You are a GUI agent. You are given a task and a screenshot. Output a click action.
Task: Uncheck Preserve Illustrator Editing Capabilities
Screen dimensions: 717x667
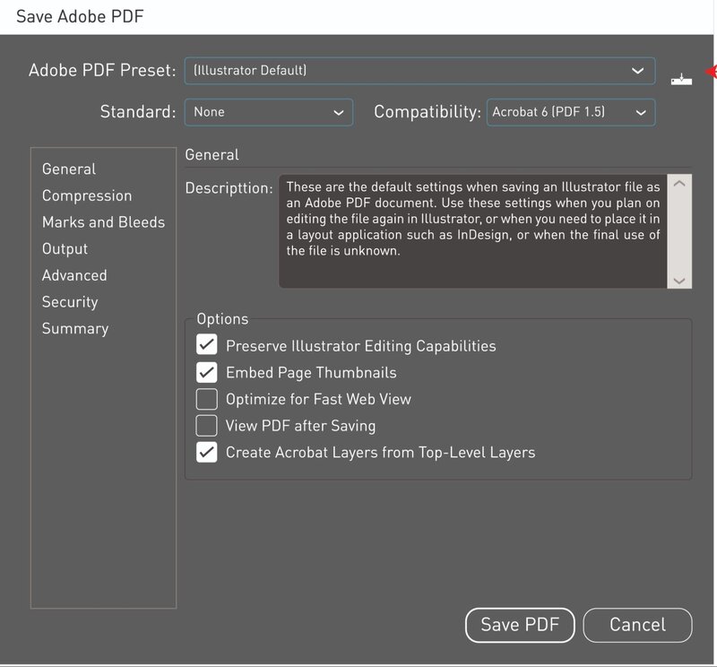click(207, 345)
